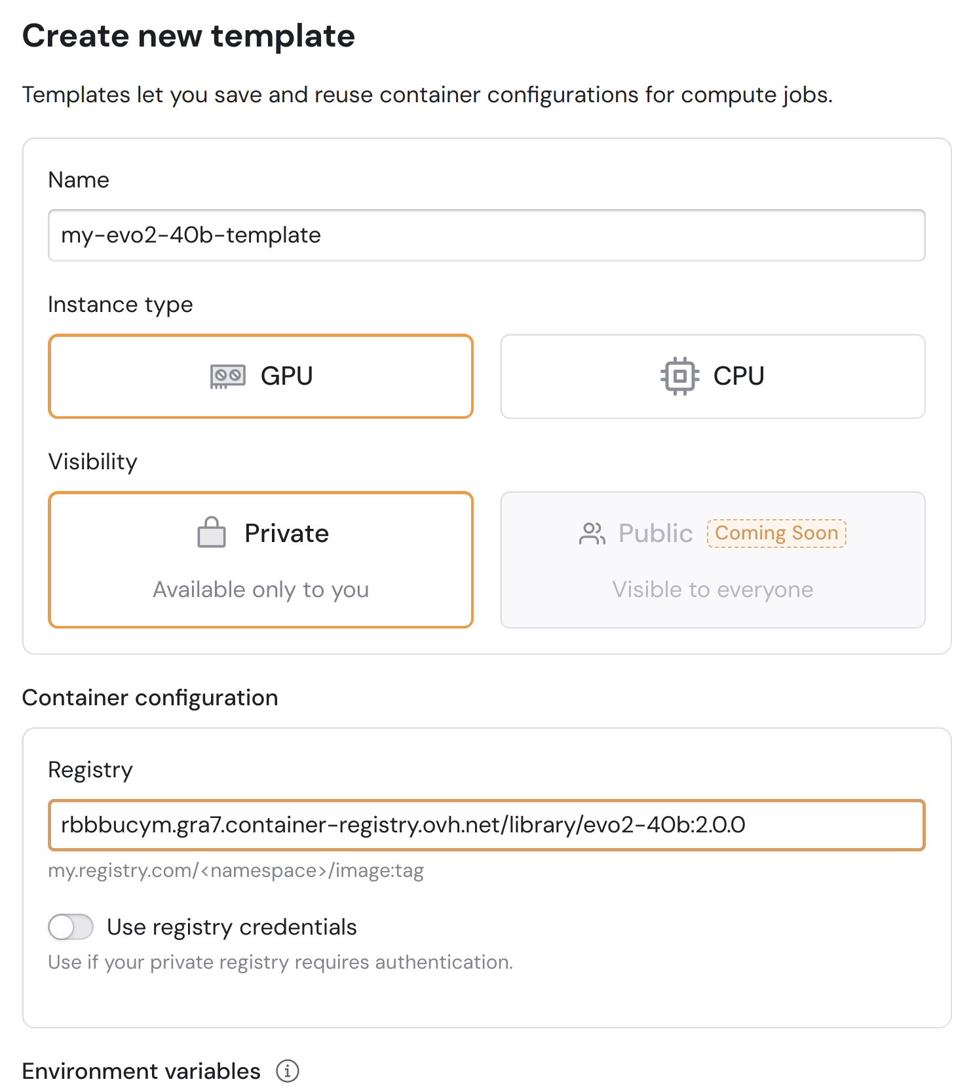This screenshot has width=971, height=1088.
Task: Click the Environment variables heading
Action: (x=142, y=1071)
